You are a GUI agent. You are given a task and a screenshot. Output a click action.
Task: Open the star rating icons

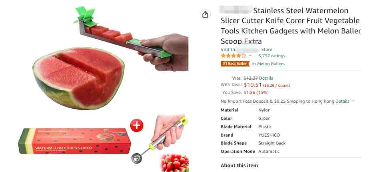pos(233,56)
